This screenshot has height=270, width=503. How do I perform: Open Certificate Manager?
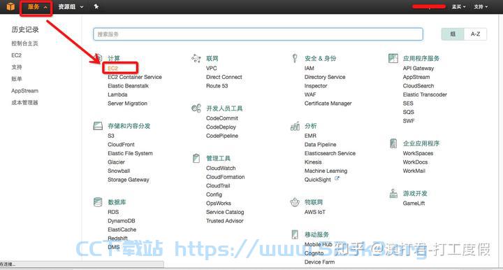pos(328,104)
